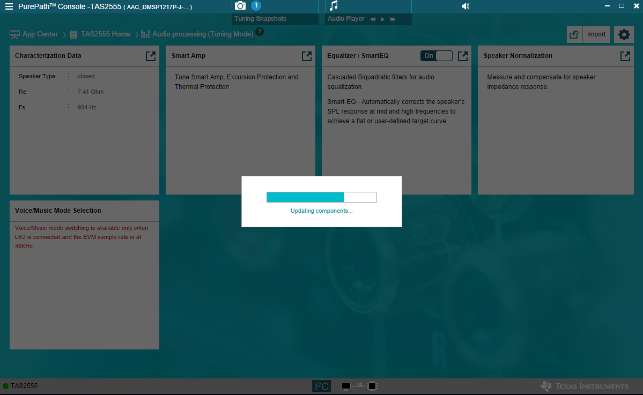Viewport: 643px width, 395px height.
Task: Click the Voice/Music Mode Selection title
Action: [58, 211]
